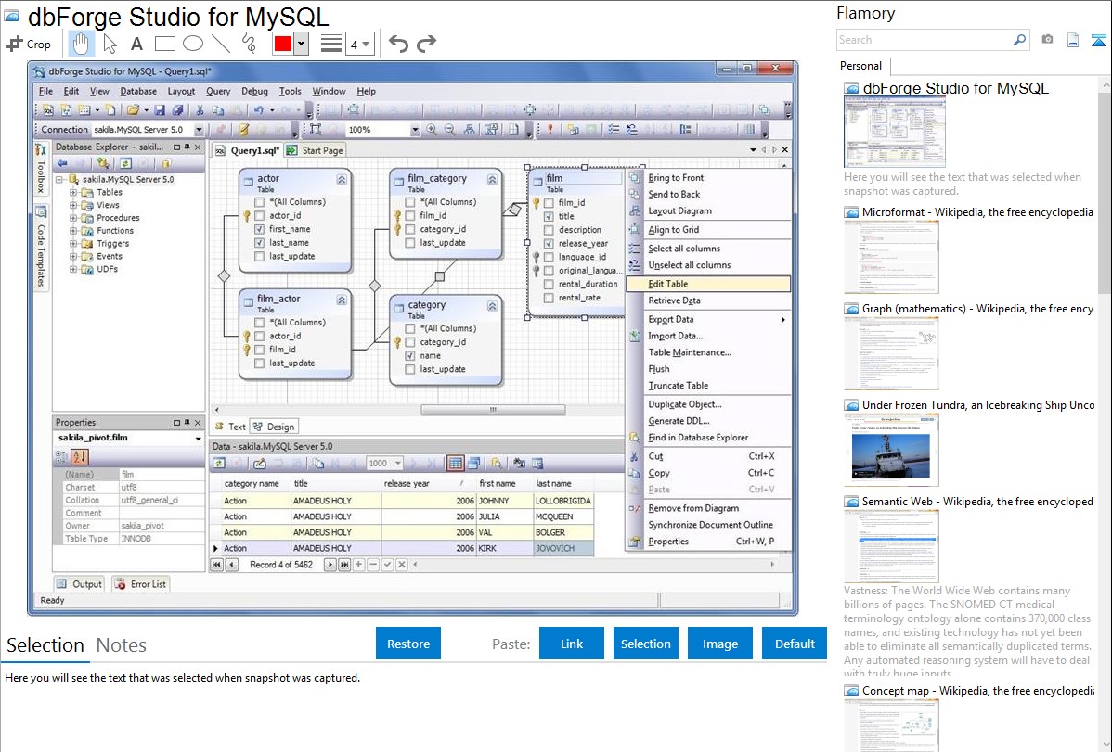Select the straight line tool
This screenshot has height=752, width=1112.
pos(221,44)
